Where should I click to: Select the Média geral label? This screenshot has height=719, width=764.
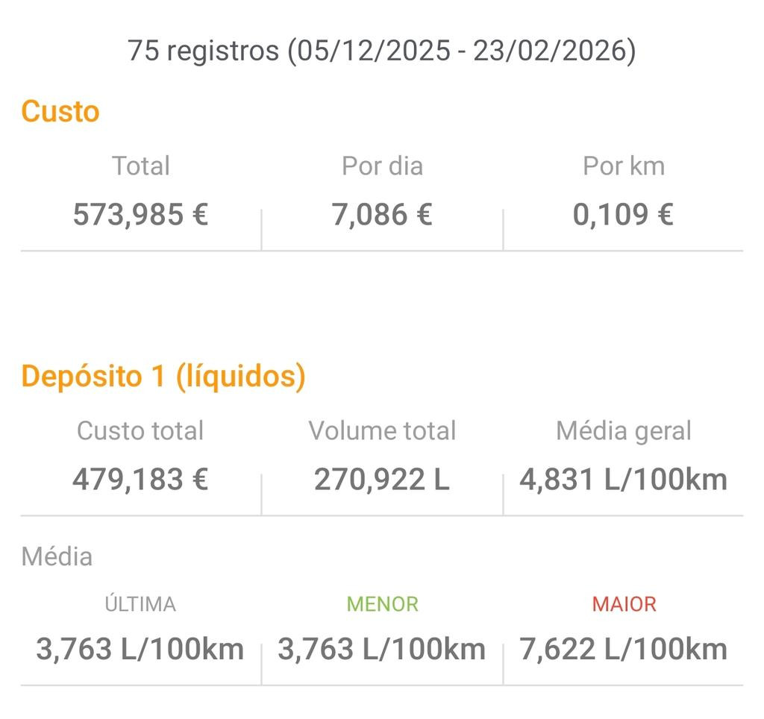click(624, 432)
